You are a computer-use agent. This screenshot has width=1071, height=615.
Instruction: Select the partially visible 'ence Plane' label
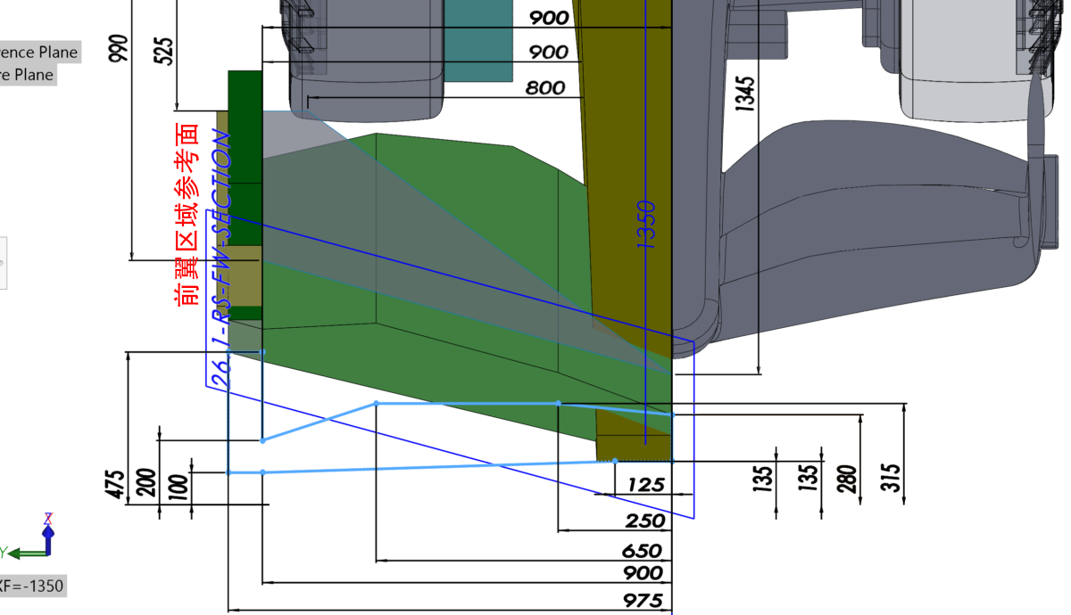[39, 52]
